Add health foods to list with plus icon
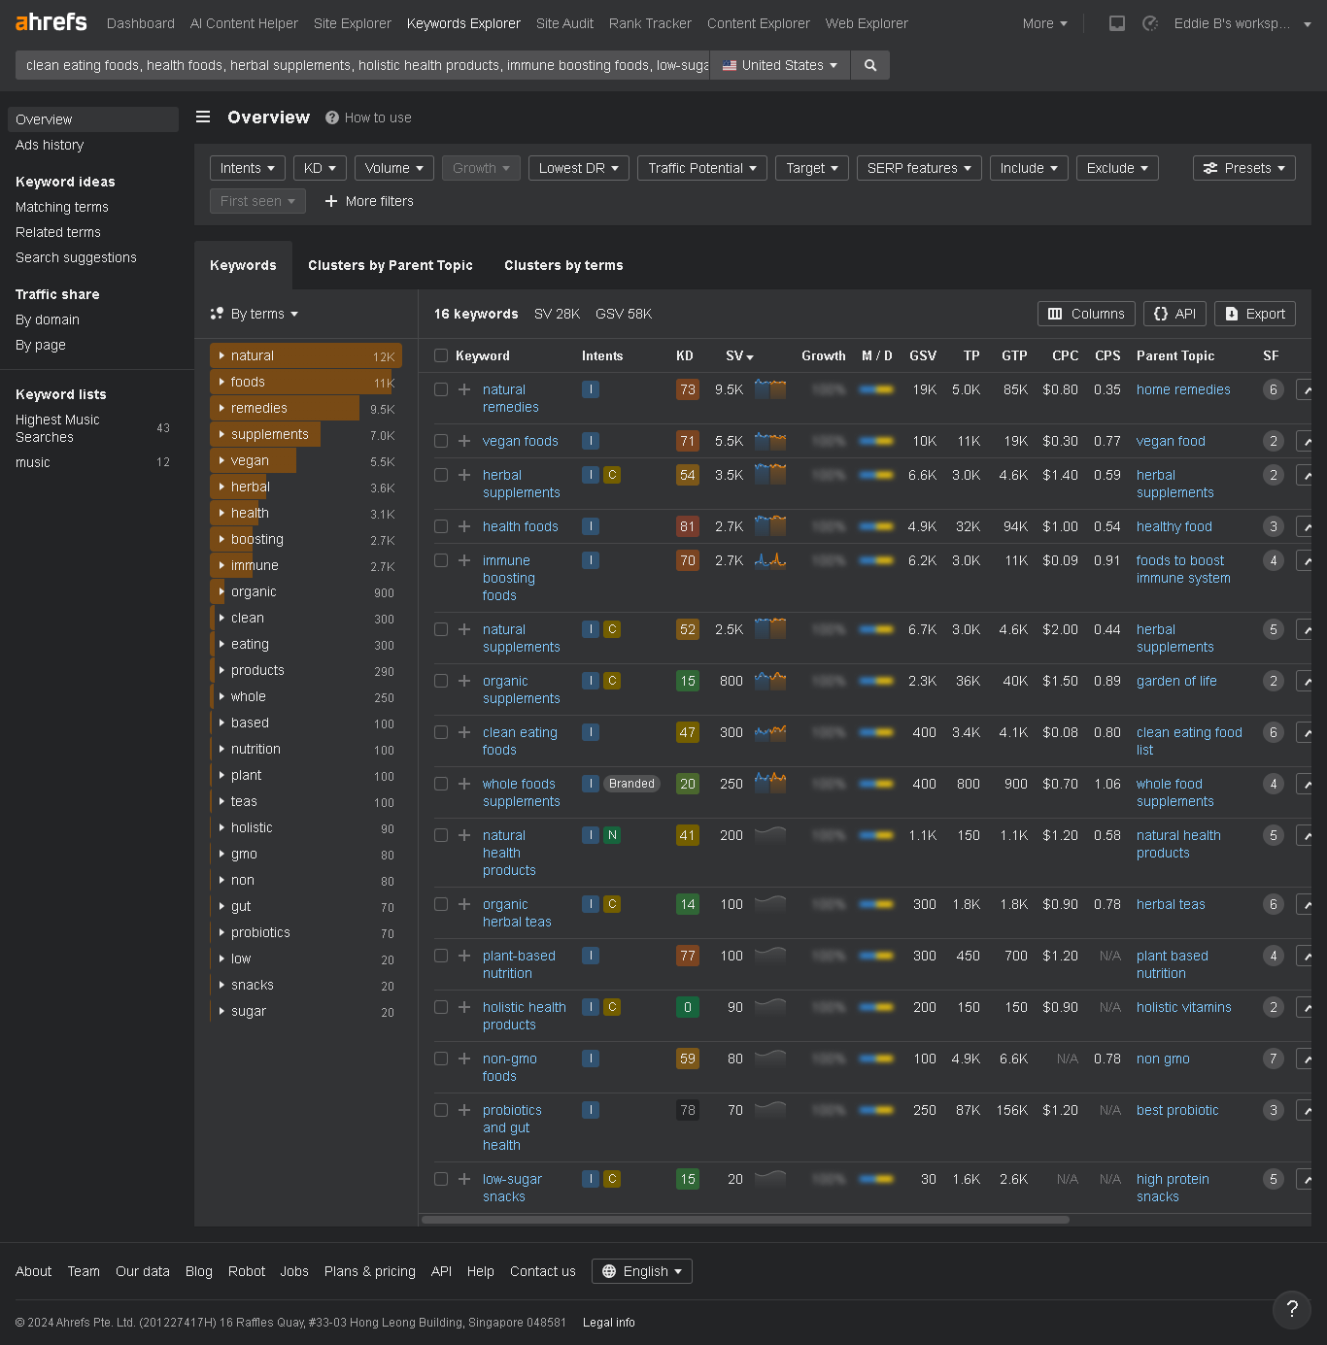The image size is (1327, 1345). pos(464,526)
